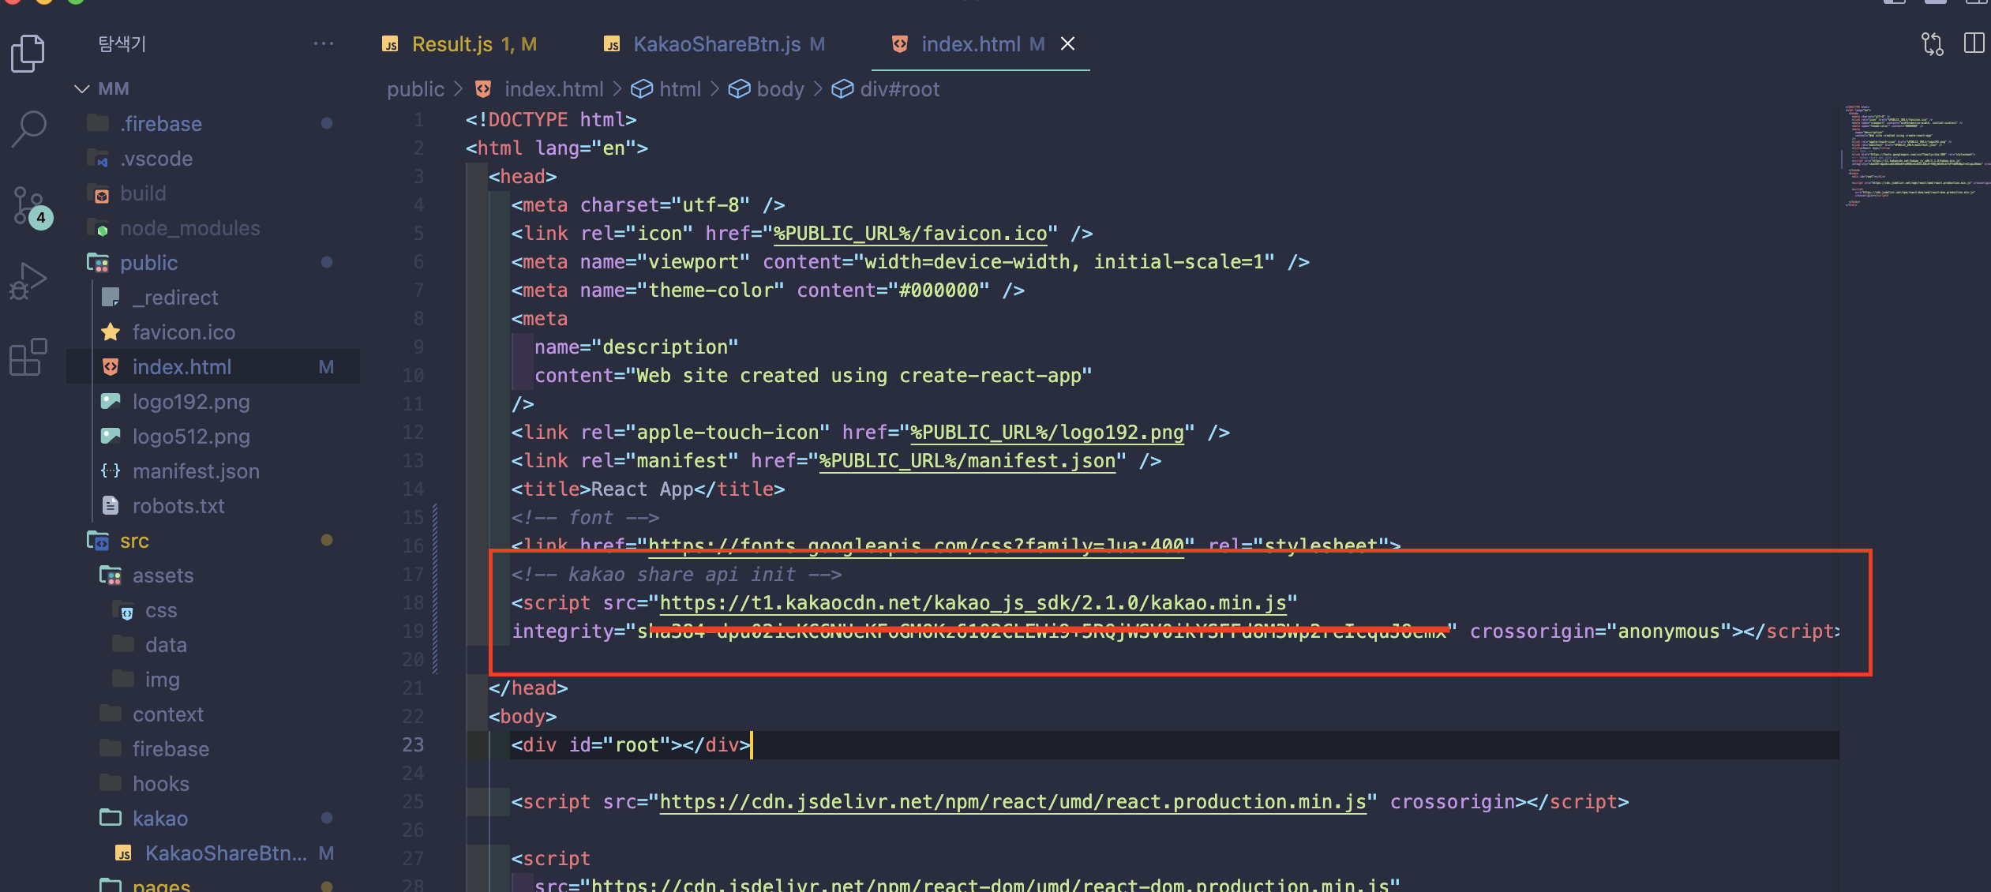Image resolution: width=1991 pixels, height=892 pixels.
Task: Click the Split Editor Right icon
Action: (1973, 44)
